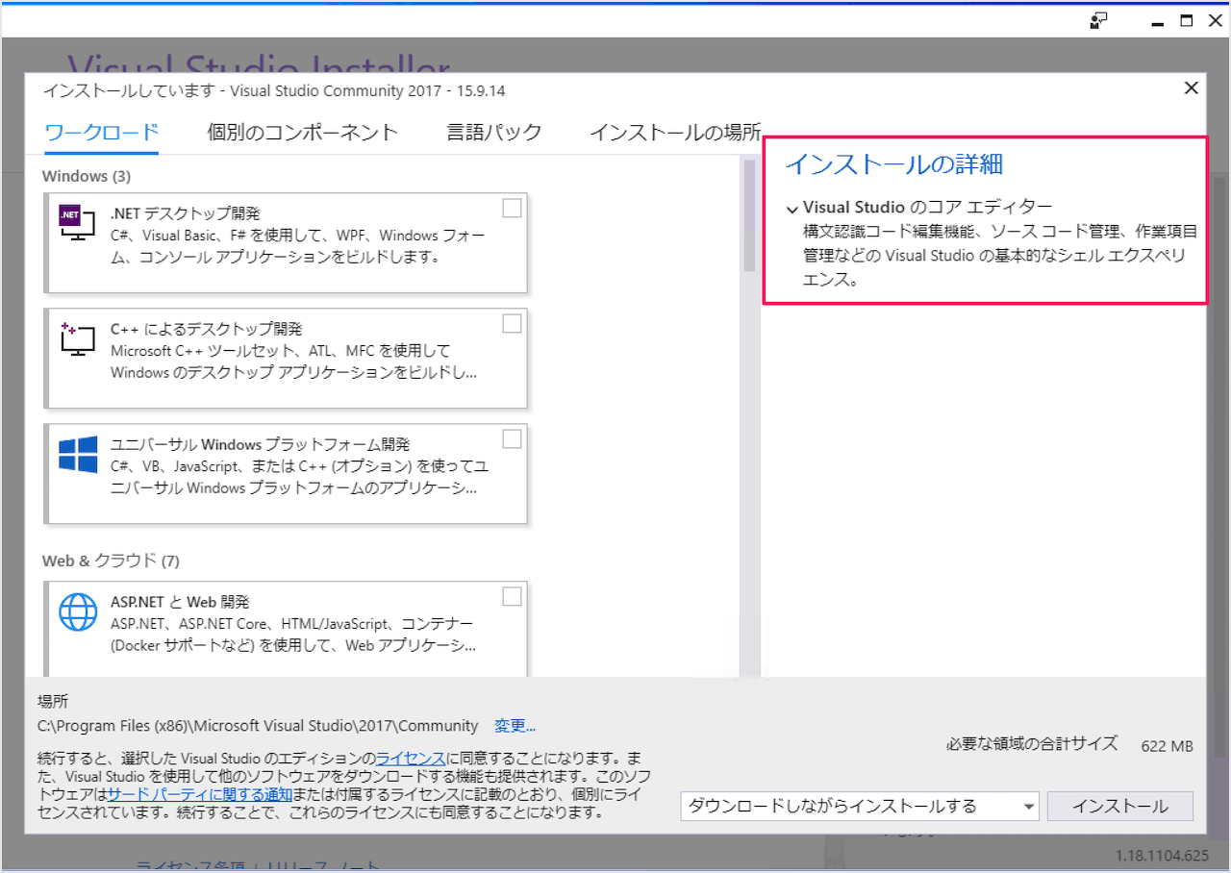
Task: Click the install path C:\Program Files (x86) text
Action: click(258, 726)
